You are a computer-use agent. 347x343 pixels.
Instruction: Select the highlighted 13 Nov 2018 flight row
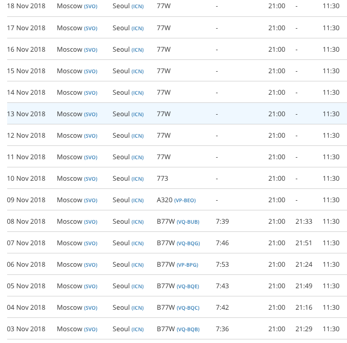coord(177,114)
